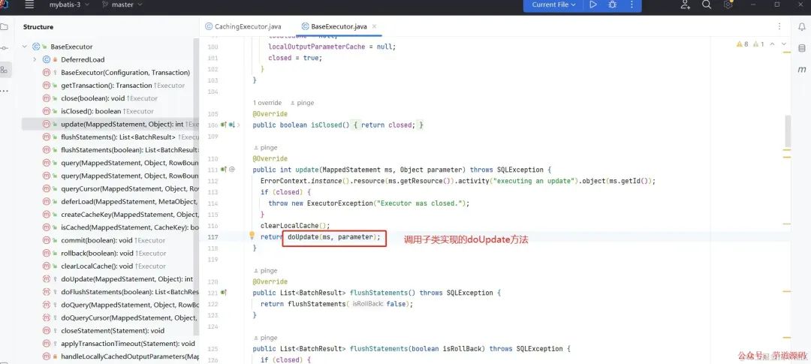This screenshot has height=364, width=811.
Task: Debug the current file with bug icon
Action: point(613,5)
